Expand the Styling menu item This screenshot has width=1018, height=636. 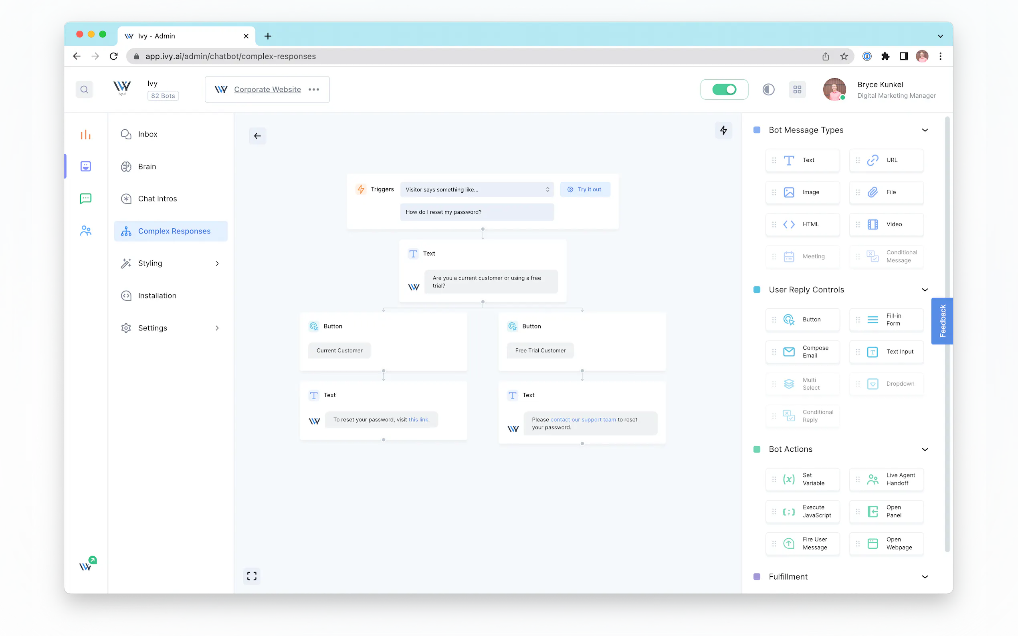point(170,263)
